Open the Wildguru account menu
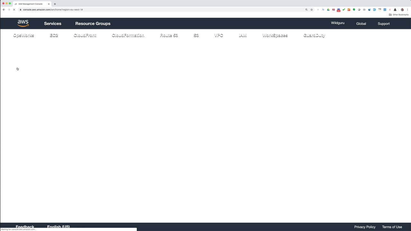 (338, 23)
